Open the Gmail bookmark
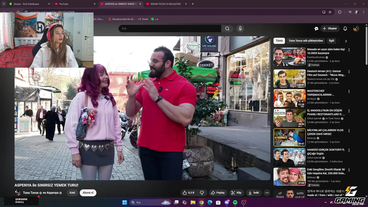 (x=143, y=19)
